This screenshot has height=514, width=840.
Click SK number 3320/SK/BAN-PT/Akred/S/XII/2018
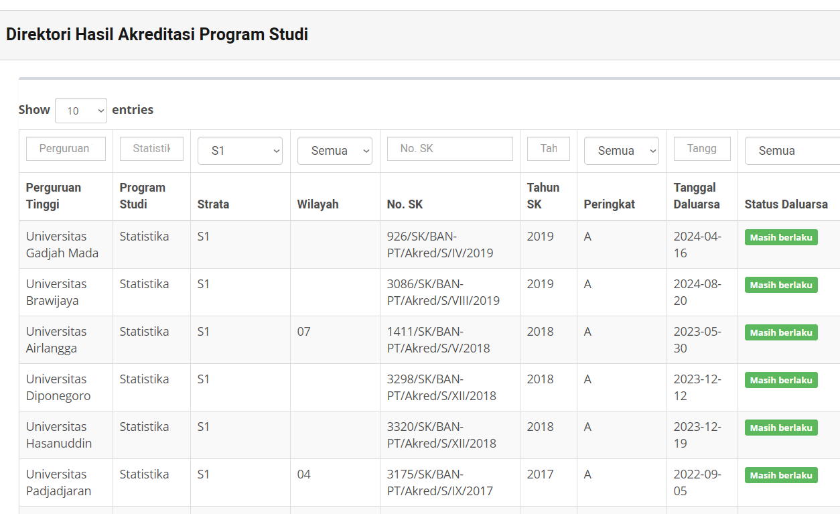click(442, 435)
